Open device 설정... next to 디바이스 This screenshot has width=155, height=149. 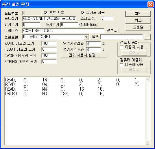pos(112,30)
